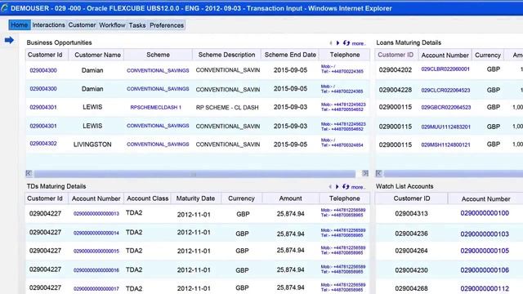Select watch list customer ID 029004236
The image size is (523, 294).
point(411,234)
